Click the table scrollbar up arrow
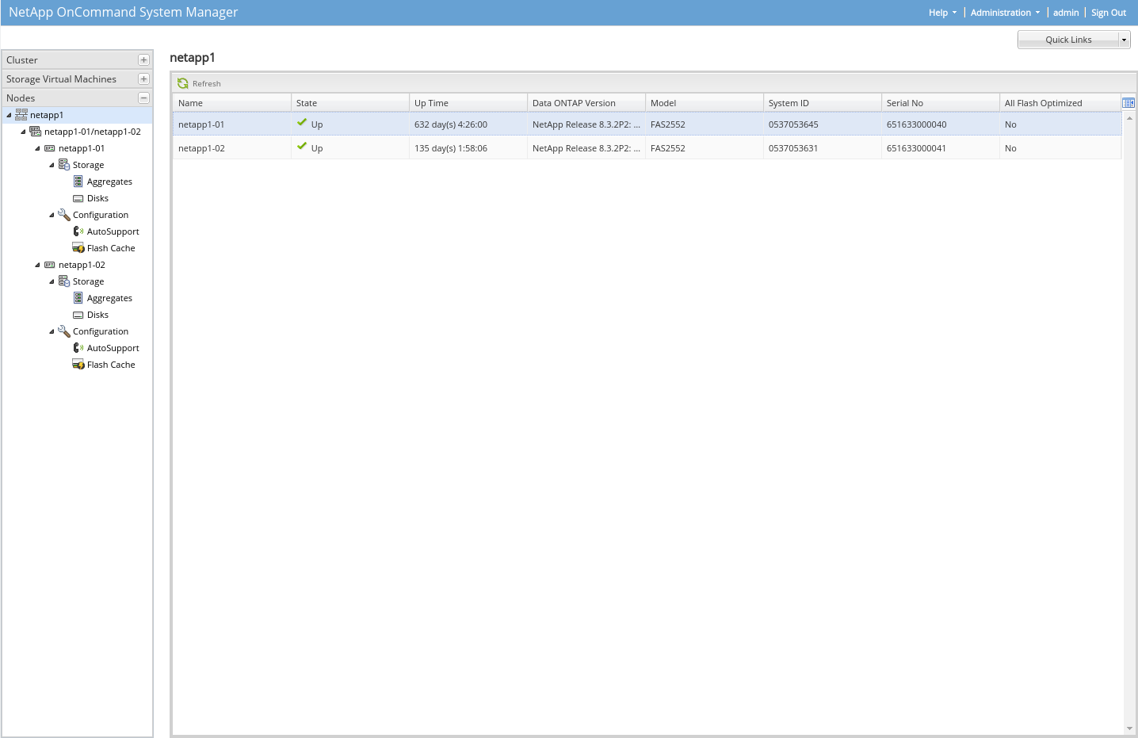The height and width of the screenshot is (738, 1138). [x=1129, y=117]
